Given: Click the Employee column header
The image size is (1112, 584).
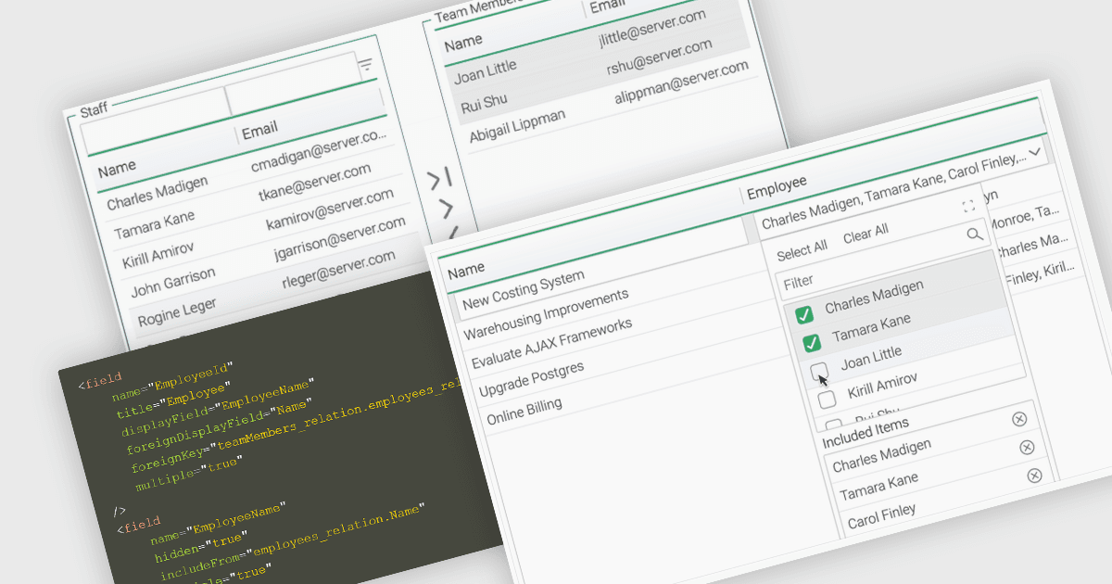Looking at the screenshot, I should (x=777, y=188).
